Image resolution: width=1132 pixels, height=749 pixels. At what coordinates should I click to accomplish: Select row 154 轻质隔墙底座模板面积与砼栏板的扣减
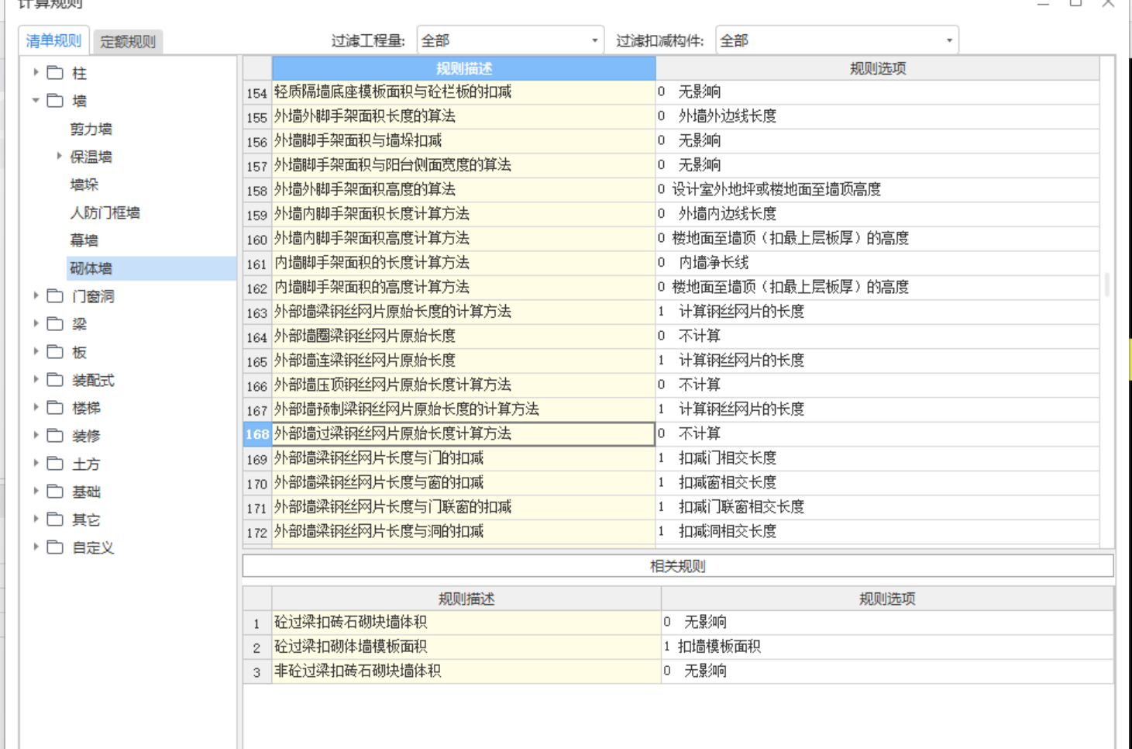[463, 91]
